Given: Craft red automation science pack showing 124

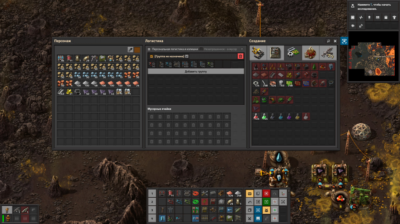Looking at the screenshot, I should [256, 117].
